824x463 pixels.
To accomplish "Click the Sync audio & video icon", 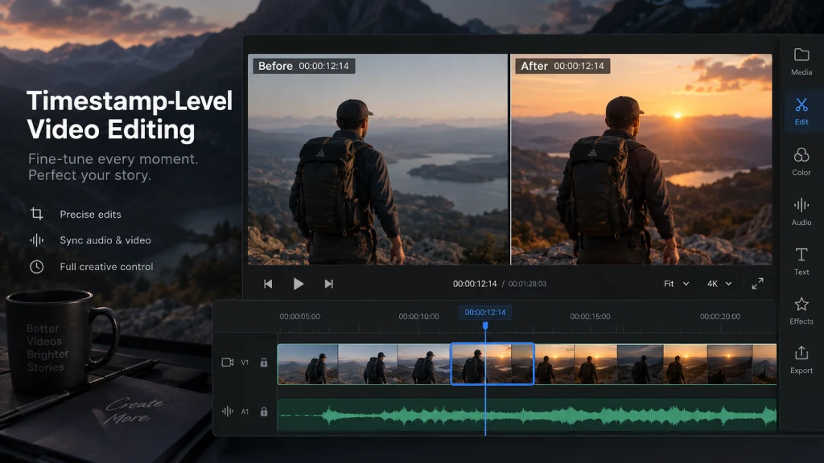I will coord(37,240).
